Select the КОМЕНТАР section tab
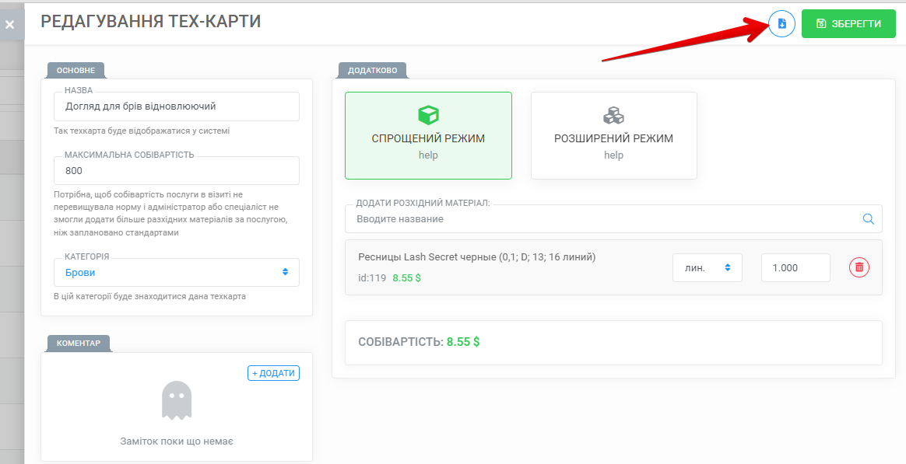The image size is (906, 464). (x=79, y=343)
